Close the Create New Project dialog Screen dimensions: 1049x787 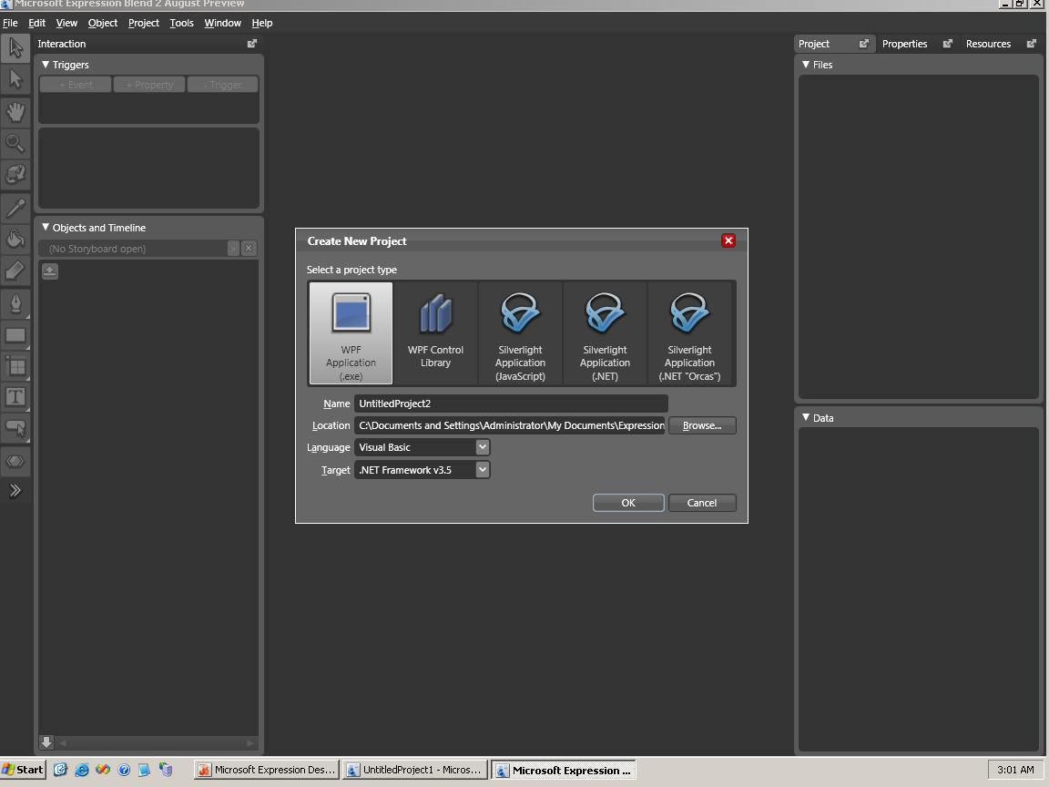point(728,240)
